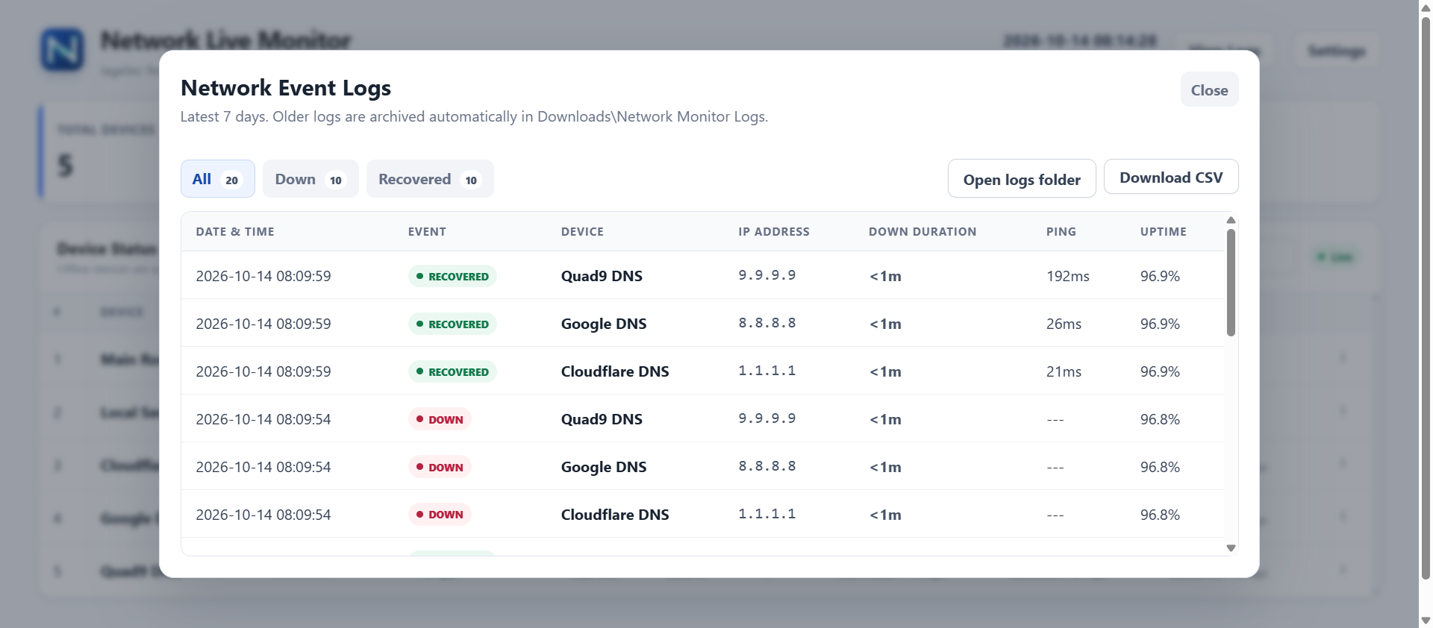The width and height of the screenshot is (1433, 628).
Task: Click the RECOVERED badge for Quad9 DNS
Action: pyautogui.click(x=452, y=276)
